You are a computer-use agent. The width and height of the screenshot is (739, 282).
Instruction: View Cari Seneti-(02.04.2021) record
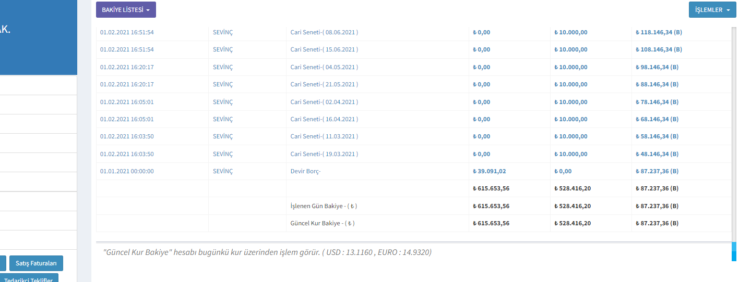click(x=324, y=102)
